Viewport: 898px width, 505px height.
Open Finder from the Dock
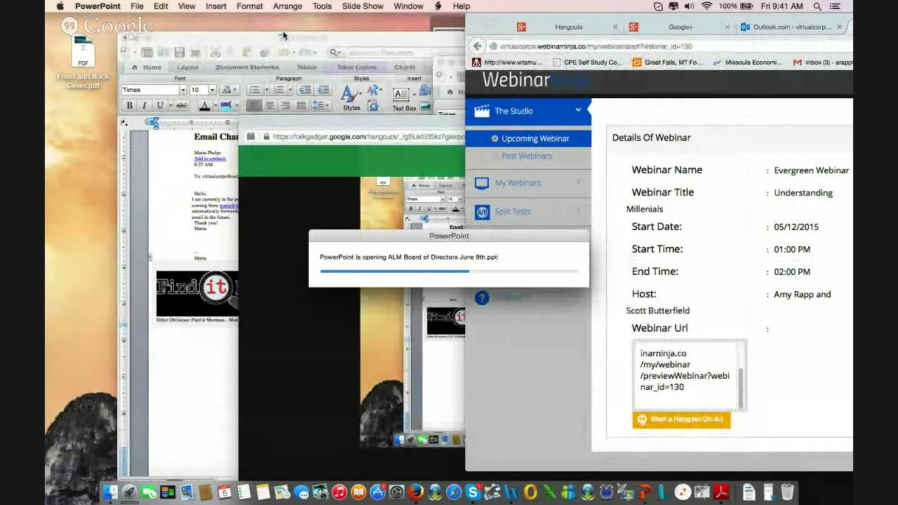[x=110, y=492]
